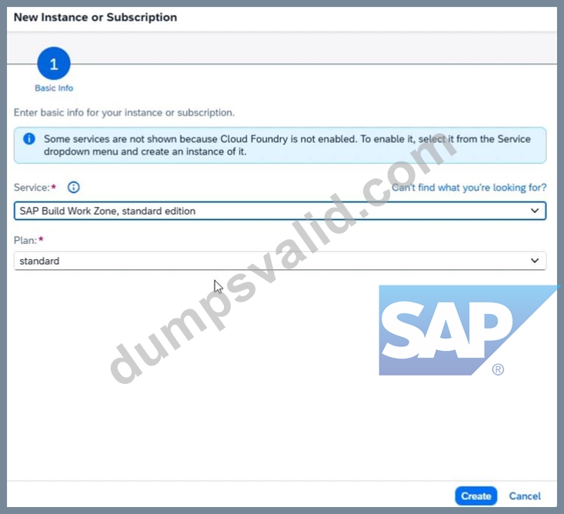Click the red asterisk next to Service
Image resolution: width=564 pixels, height=514 pixels.
tap(54, 186)
